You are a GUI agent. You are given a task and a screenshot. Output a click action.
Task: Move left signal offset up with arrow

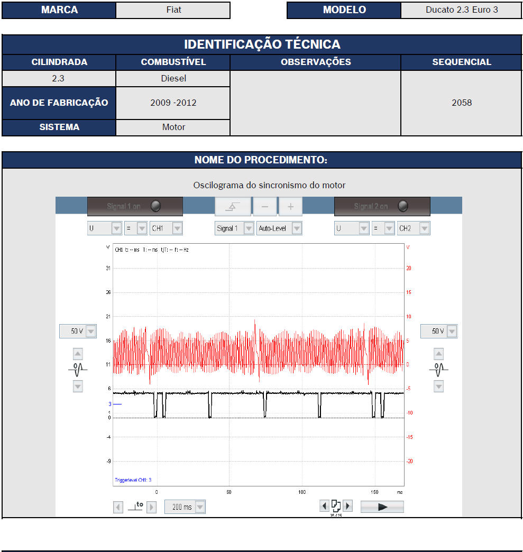[x=78, y=354]
